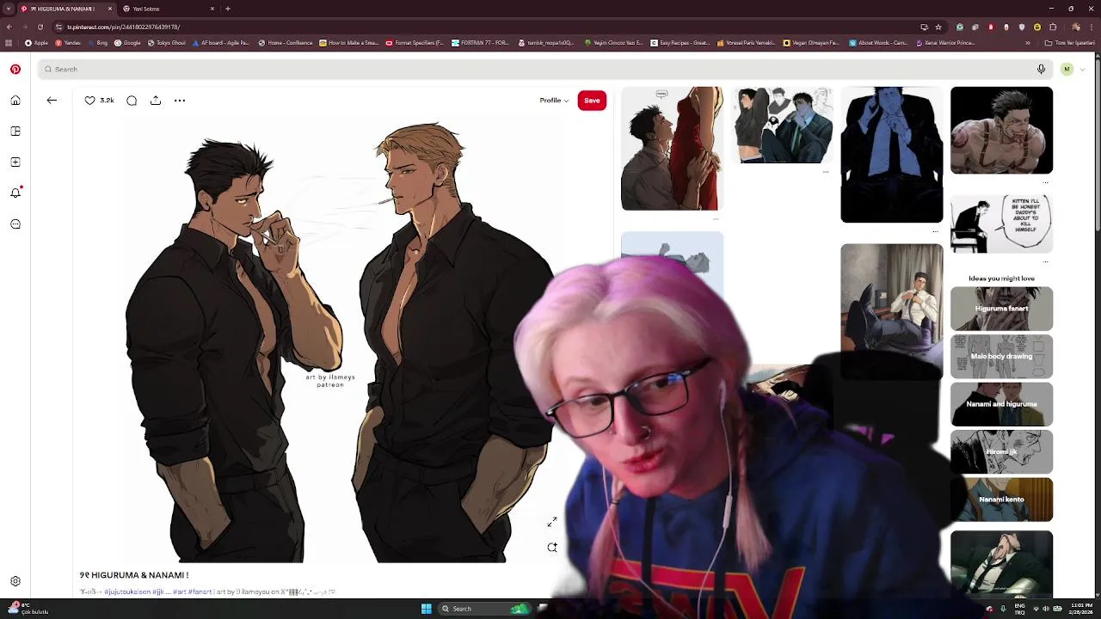Open the all bookmarks folder
Viewport: 1101px width, 619px height.
point(1070,43)
